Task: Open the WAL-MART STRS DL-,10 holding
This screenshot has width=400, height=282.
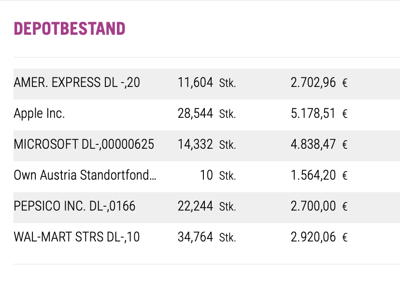Action: pos(77,237)
